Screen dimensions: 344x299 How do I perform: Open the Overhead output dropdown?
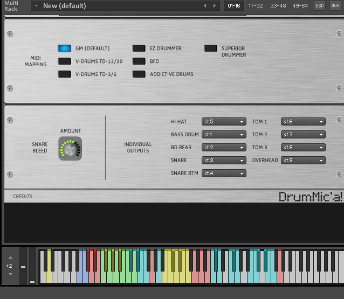tap(303, 161)
